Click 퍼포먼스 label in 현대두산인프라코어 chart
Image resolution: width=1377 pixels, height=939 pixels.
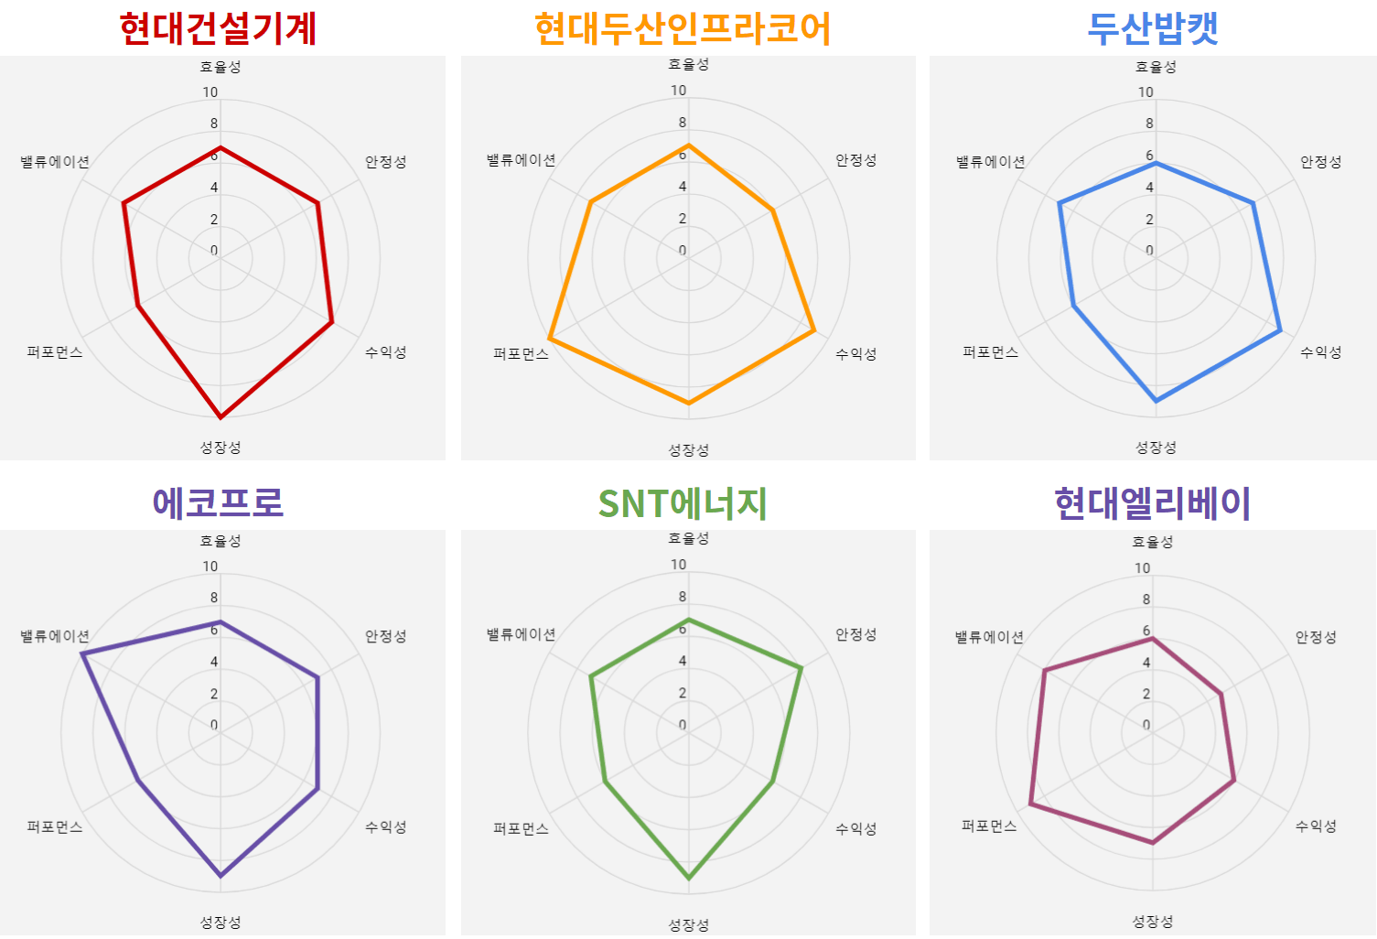[521, 354]
